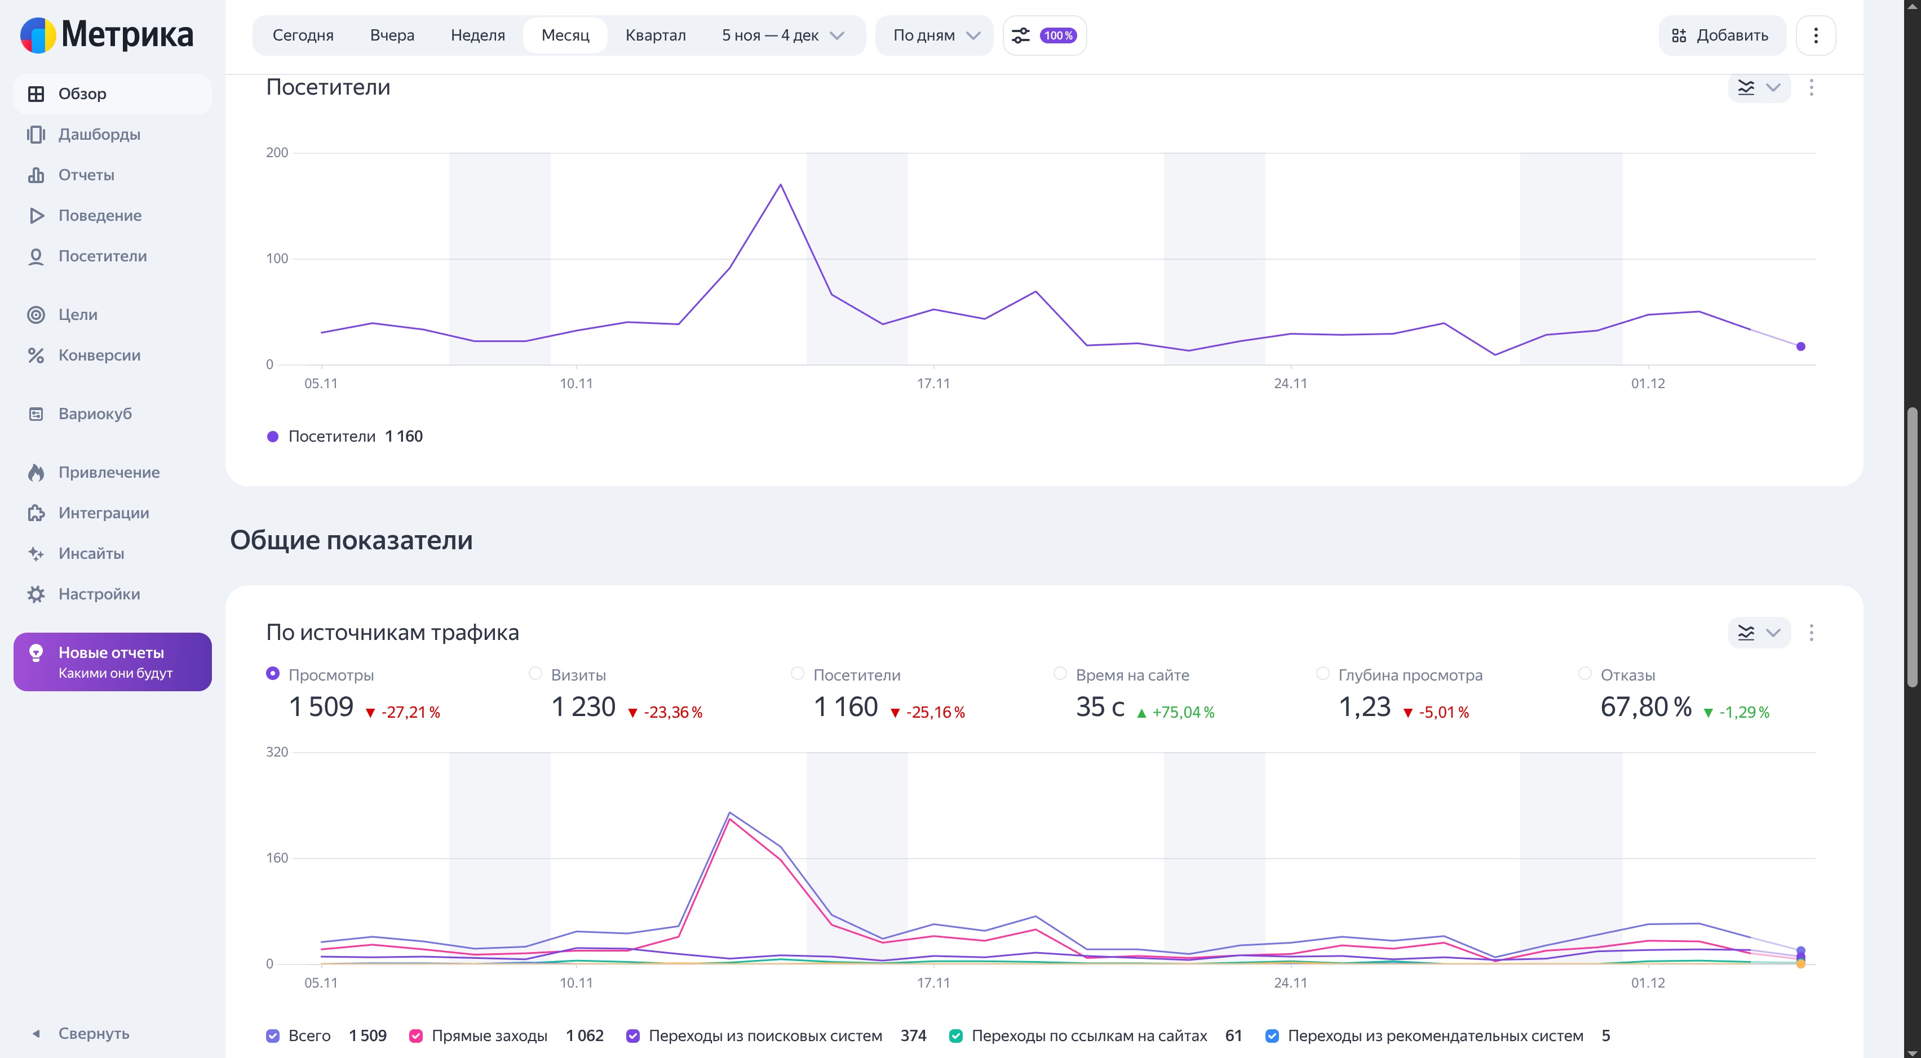Open the Conversions percent icon
The height and width of the screenshot is (1058, 1921).
click(36, 355)
